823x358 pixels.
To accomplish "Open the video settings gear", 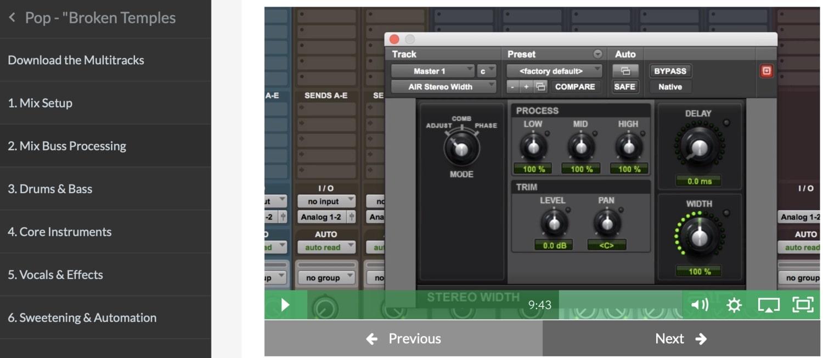I will click(x=734, y=305).
